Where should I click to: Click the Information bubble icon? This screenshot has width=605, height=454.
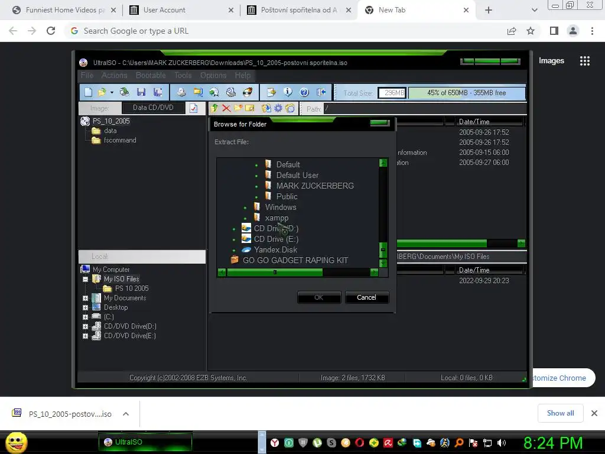288,92
